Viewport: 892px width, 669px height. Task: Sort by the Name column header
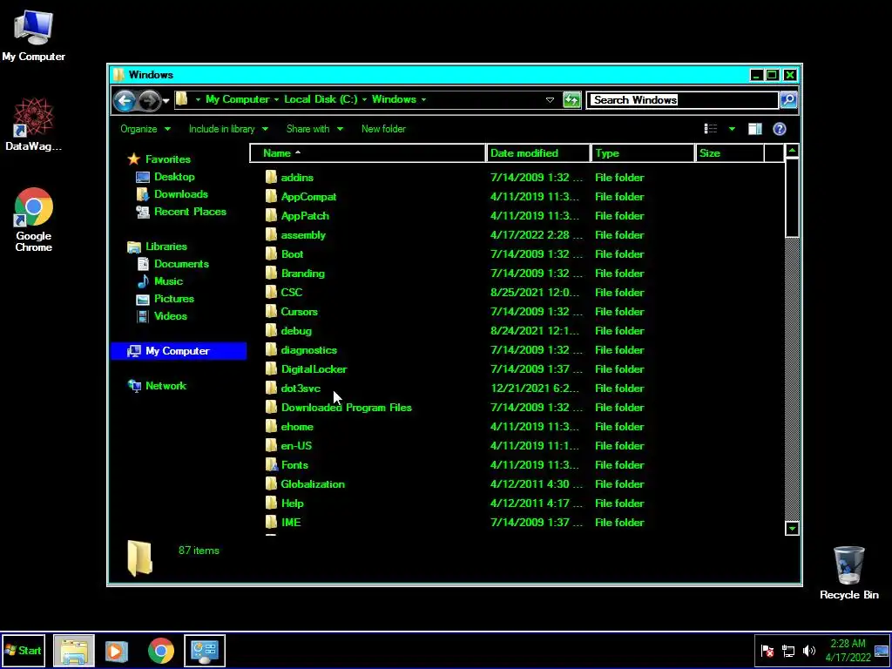(x=368, y=153)
